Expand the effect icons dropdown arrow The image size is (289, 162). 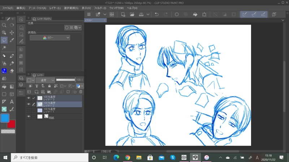(x=79, y=28)
